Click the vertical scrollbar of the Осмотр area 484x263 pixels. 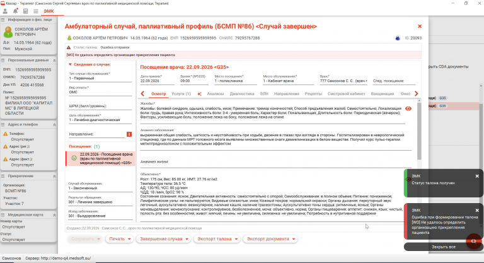(x=419, y=131)
